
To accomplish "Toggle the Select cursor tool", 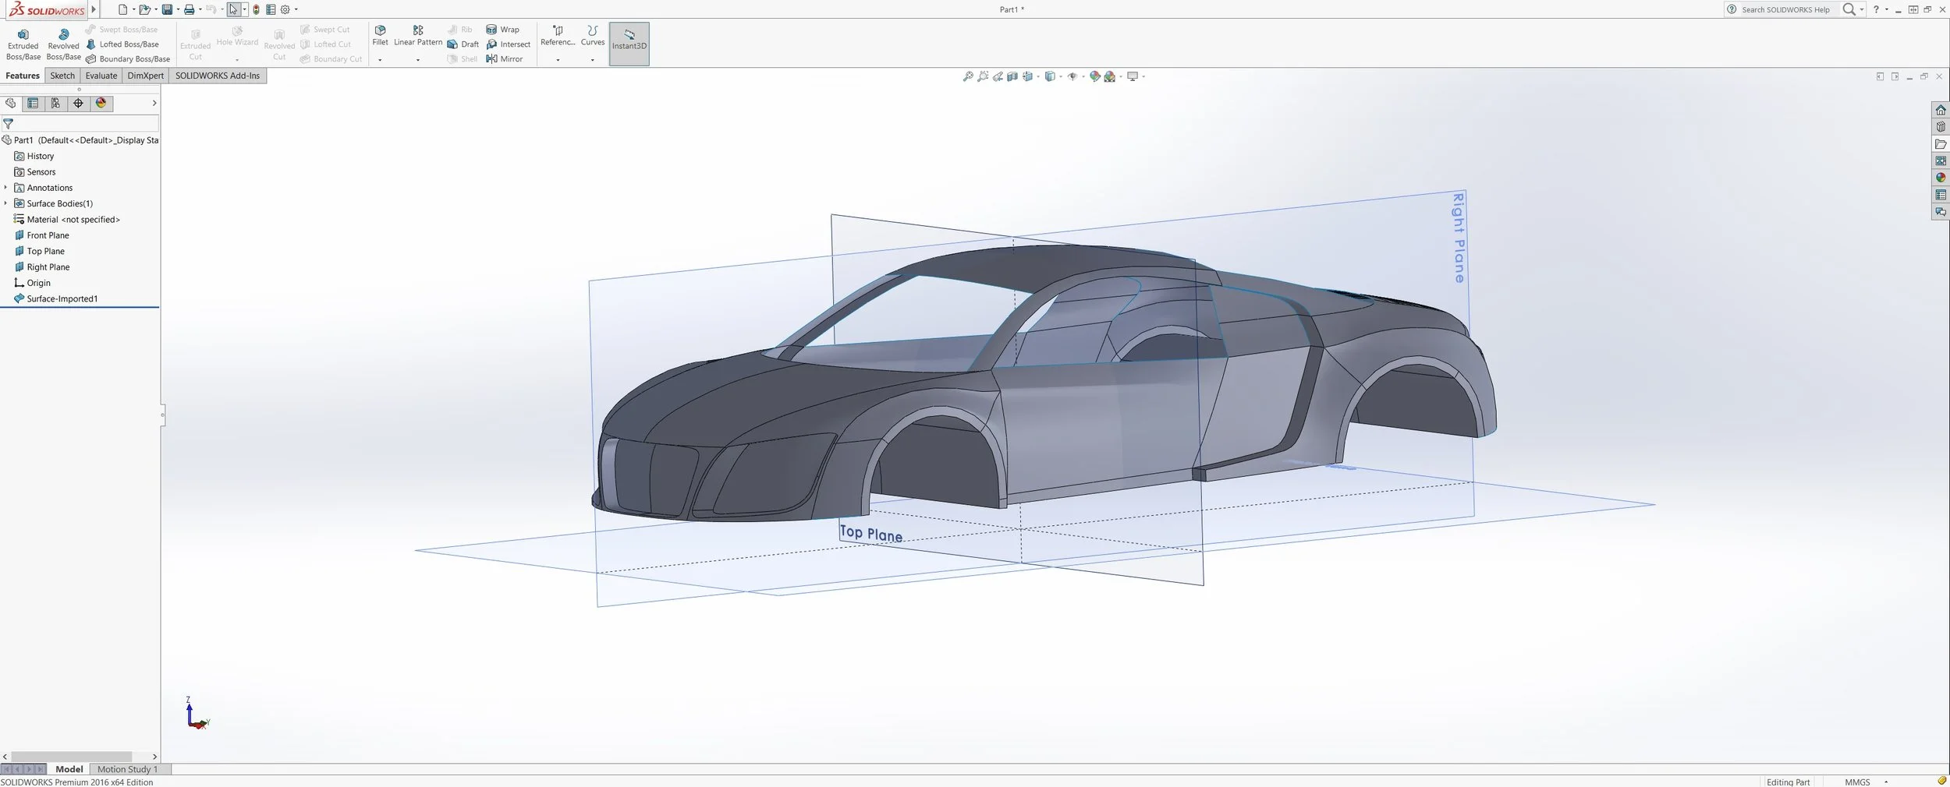I will click(233, 9).
